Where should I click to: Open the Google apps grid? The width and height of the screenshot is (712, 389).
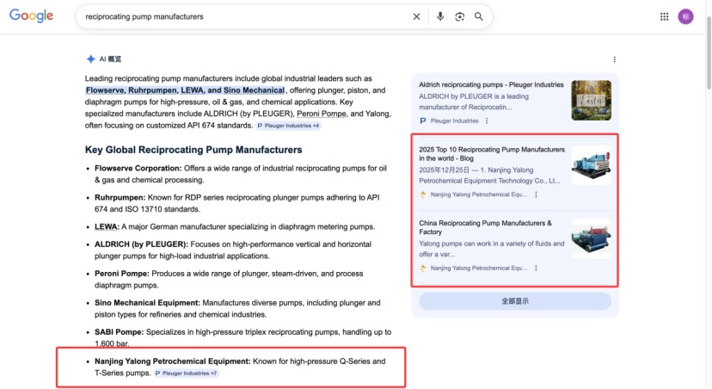tap(664, 16)
